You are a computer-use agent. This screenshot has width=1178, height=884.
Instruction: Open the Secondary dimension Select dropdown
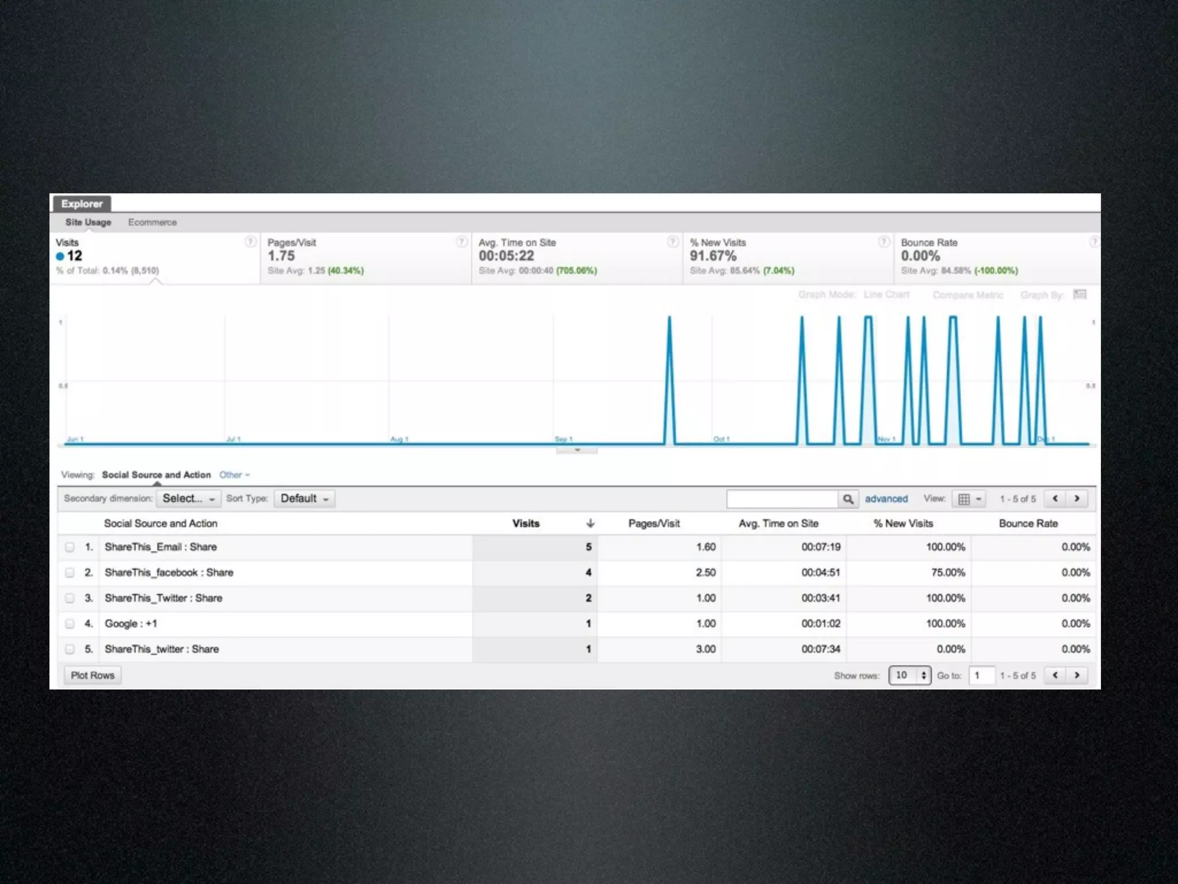point(188,498)
